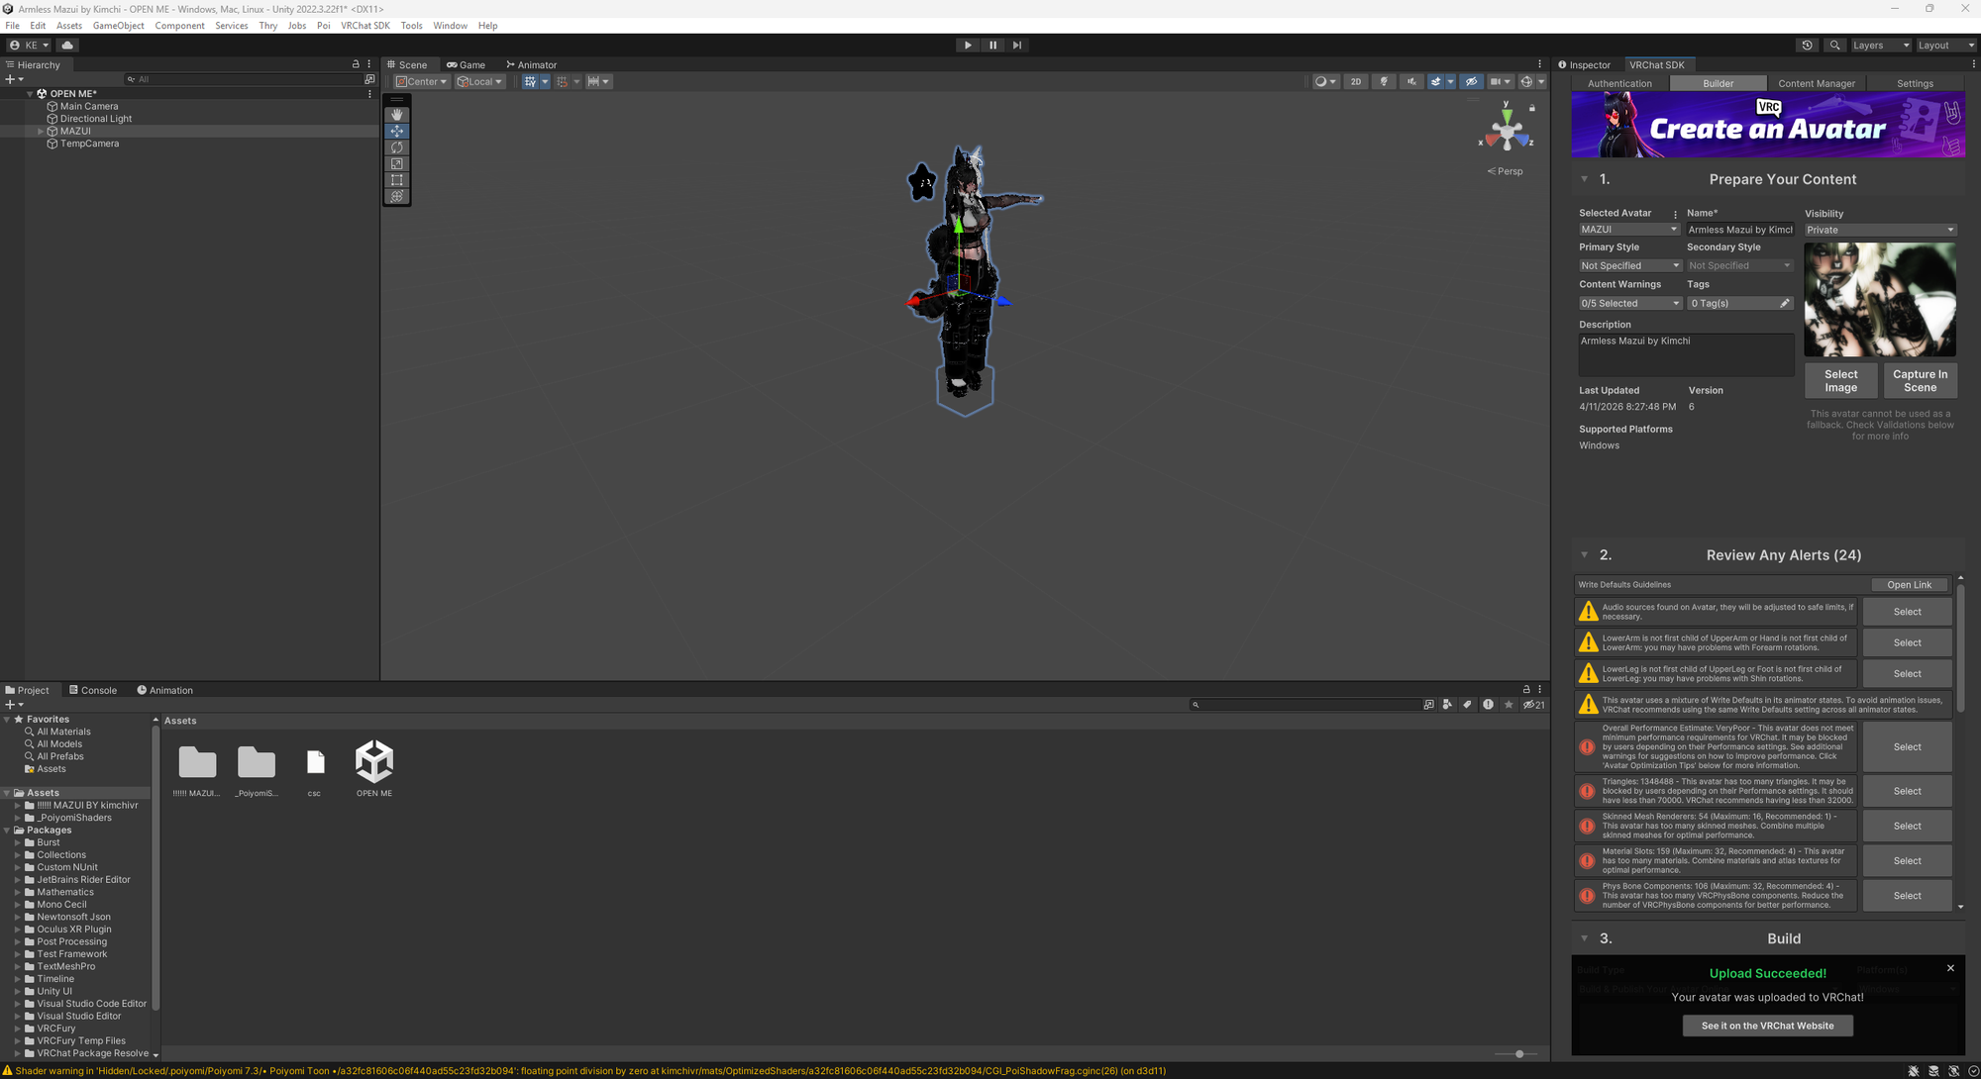Select the Rotate tool in scene toolbar
Screen dimensions: 1981x1079
pyautogui.click(x=397, y=147)
